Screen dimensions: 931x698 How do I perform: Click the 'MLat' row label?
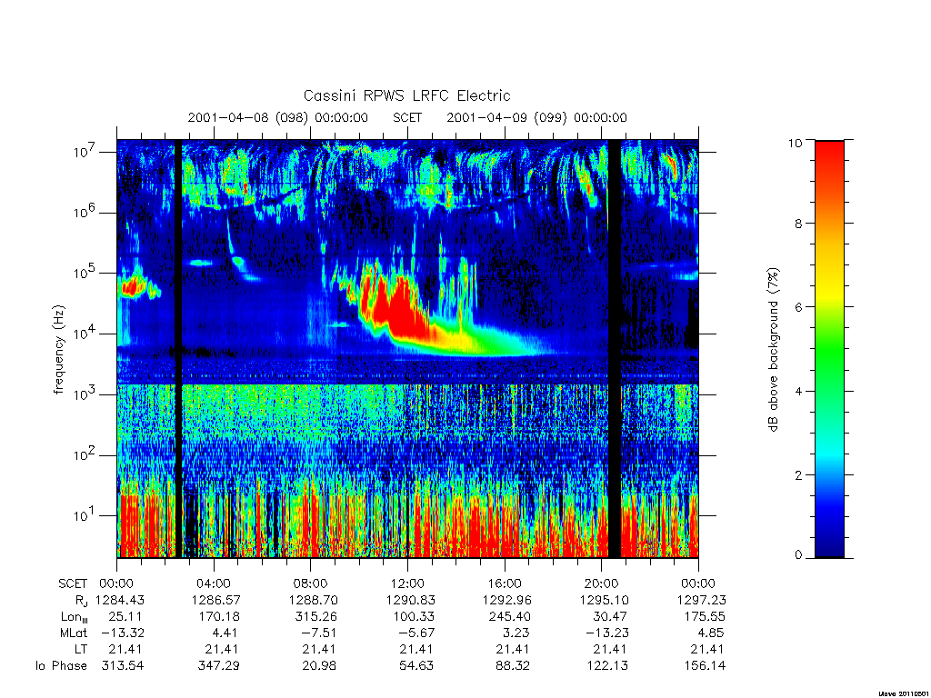[74, 633]
